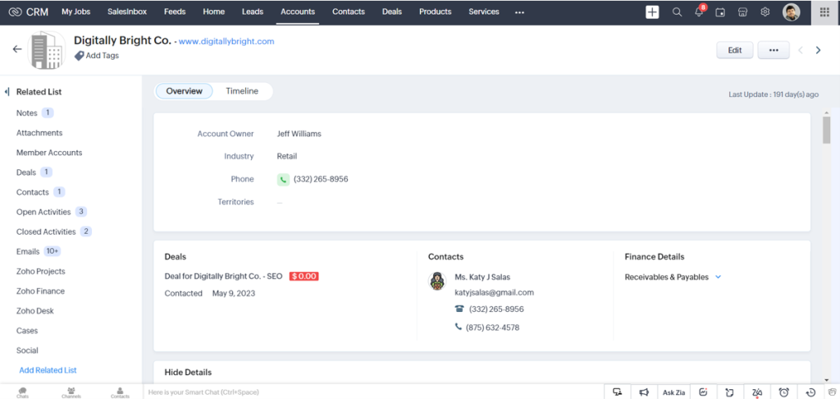The height and width of the screenshot is (399, 840).
Task: Open the chart insights icon in bottom bar
Action: (703, 392)
